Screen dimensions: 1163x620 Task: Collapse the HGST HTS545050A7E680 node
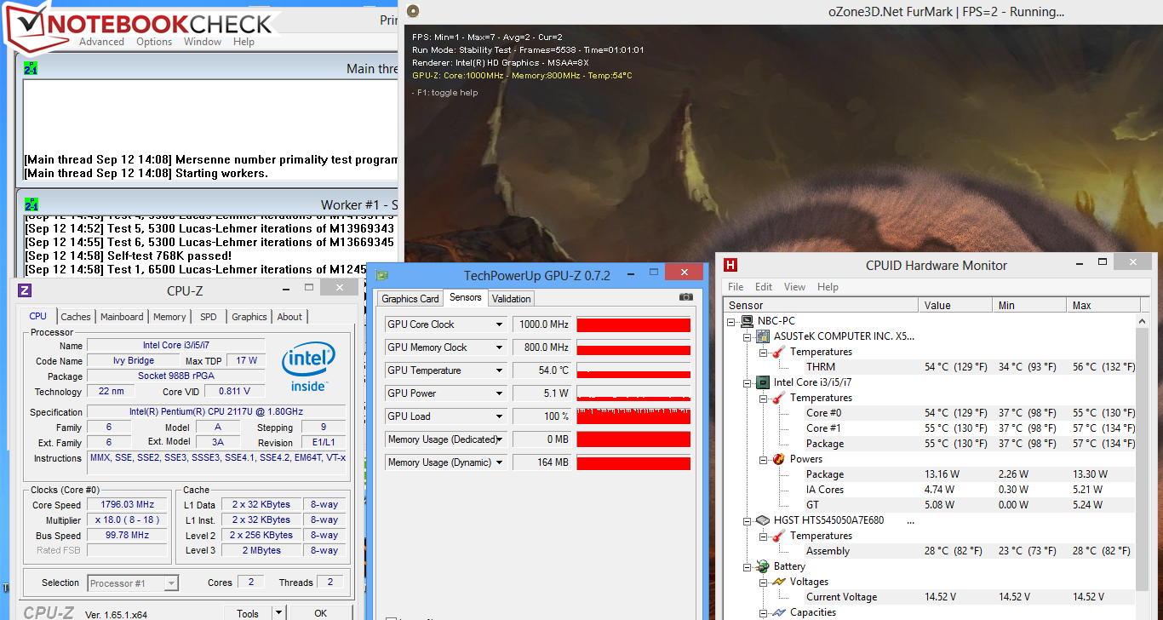click(x=748, y=520)
